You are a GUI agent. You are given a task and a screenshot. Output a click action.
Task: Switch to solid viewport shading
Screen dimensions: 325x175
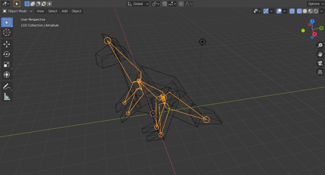305,11
